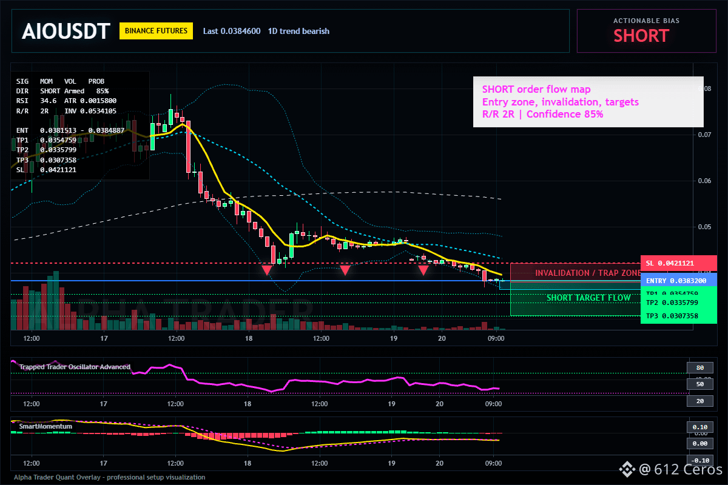Click the yellow BINANCE FUTURES badge
The width and height of the screenshot is (728, 485).
(156, 30)
